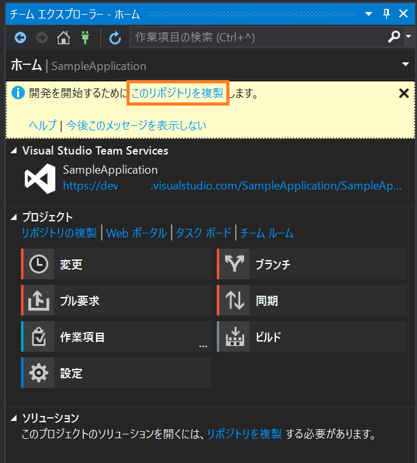Open the ヘルプ link in the banner

(x=43, y=125)
